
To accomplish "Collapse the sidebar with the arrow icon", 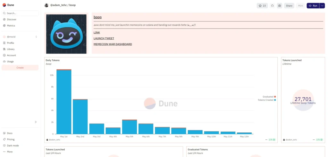I will click(x=36, y=122).
